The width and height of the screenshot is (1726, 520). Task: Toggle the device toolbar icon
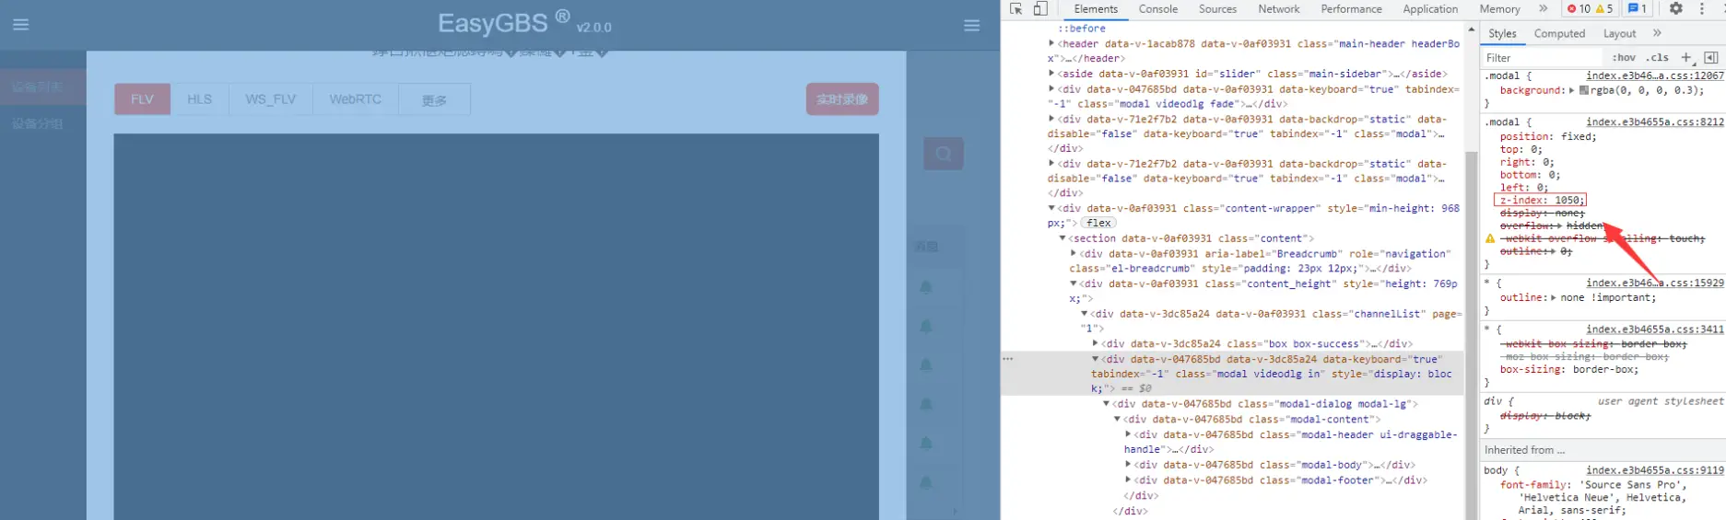(1040, 9)
